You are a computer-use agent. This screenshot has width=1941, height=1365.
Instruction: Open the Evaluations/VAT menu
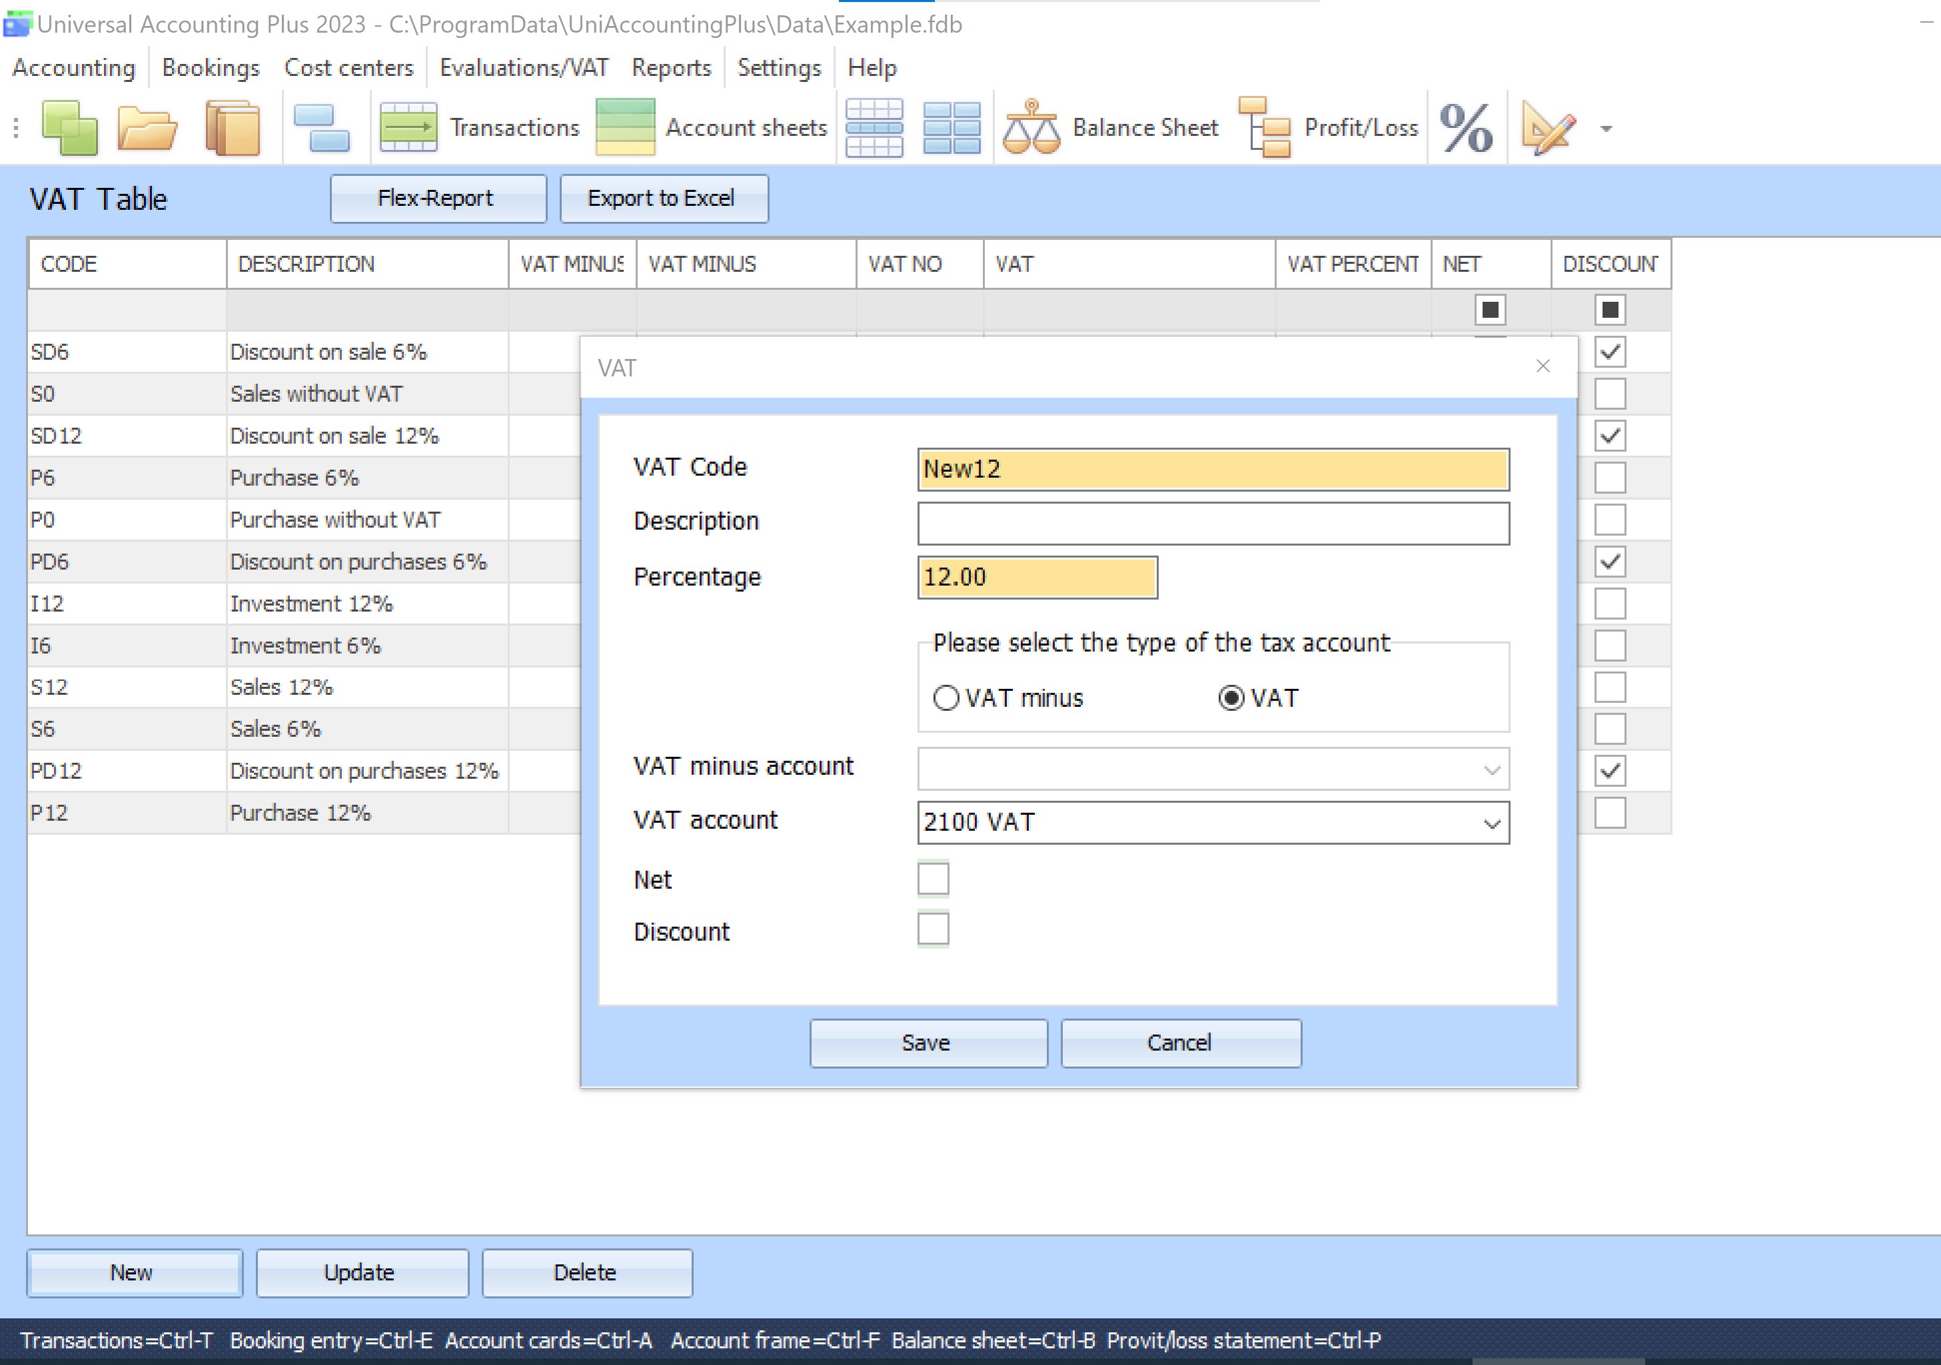(x=523, y=67)
